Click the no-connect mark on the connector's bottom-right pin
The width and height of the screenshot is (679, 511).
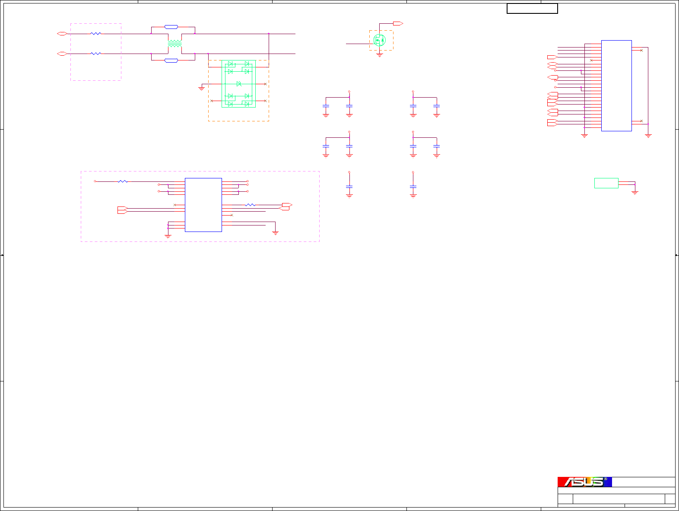pyautogui.click(x=641, y=121)
